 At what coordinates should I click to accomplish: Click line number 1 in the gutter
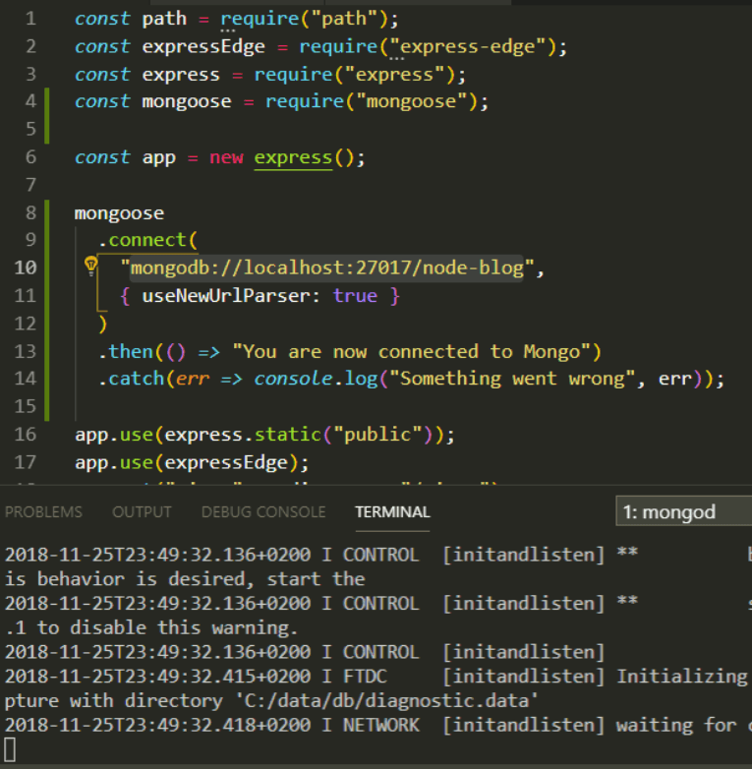[30, 19]
